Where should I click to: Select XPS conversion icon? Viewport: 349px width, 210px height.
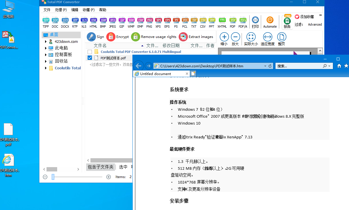point(158,22)
